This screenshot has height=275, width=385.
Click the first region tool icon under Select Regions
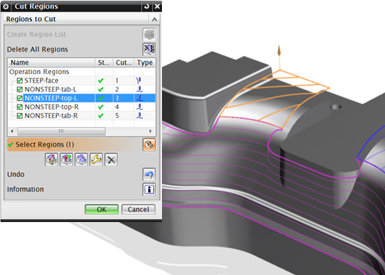point(52,160)
